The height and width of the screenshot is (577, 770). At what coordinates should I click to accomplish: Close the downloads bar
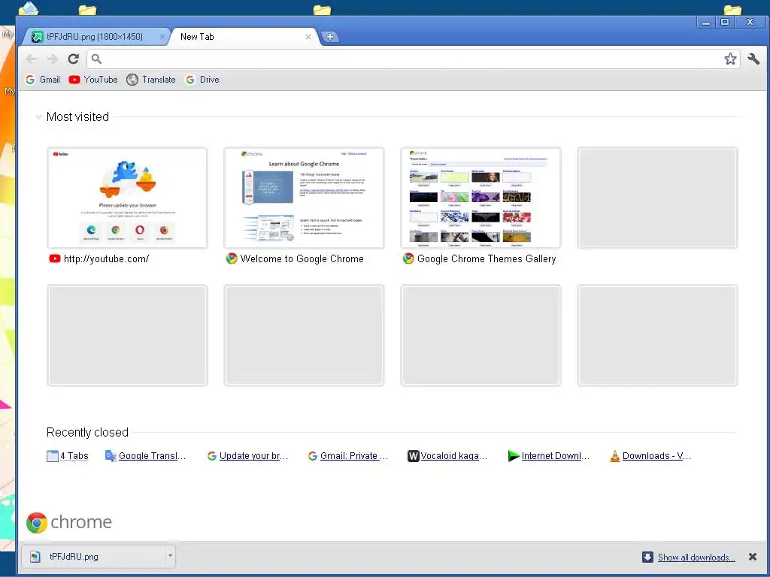(752, 557)
